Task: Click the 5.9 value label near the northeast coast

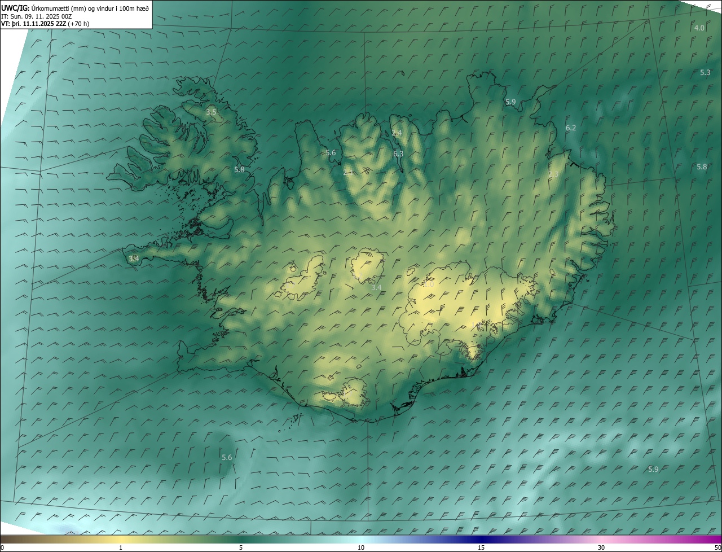Action: (510, 102)
